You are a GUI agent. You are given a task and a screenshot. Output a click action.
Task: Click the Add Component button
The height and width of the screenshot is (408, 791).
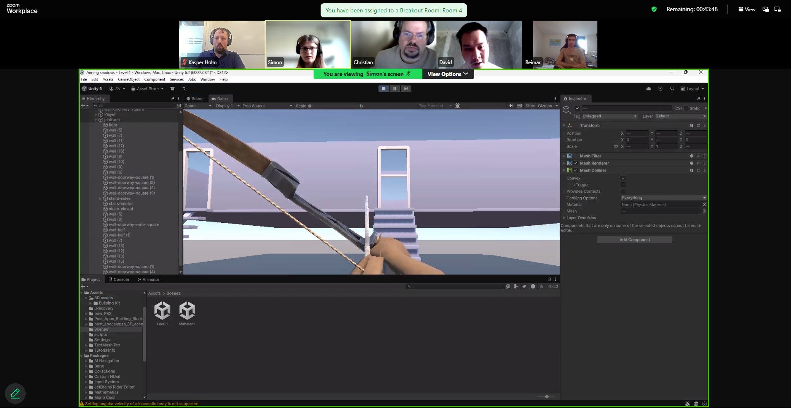[634, 240]
